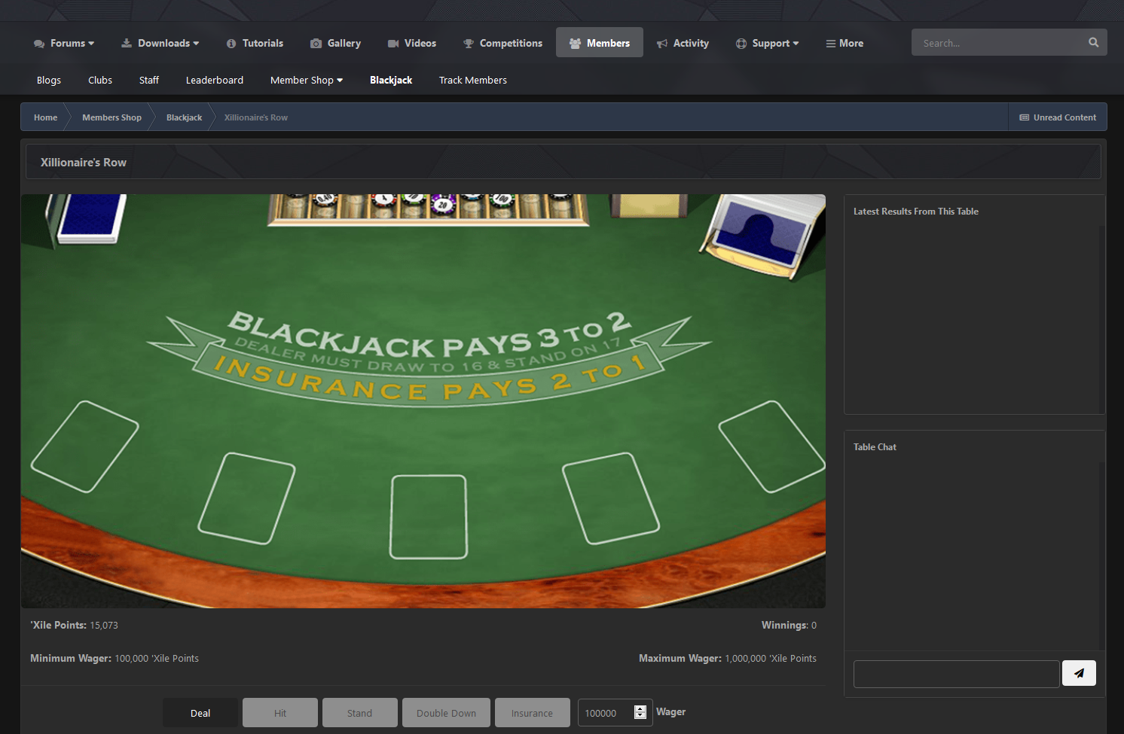Viewport: 1124px width, 734px height.
Task: Click the Support lifebuoy icon
Action: pyautogui.click(x=741, y=44)
